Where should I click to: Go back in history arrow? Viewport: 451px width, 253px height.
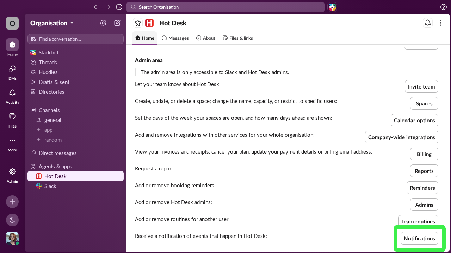pos(97,7)
